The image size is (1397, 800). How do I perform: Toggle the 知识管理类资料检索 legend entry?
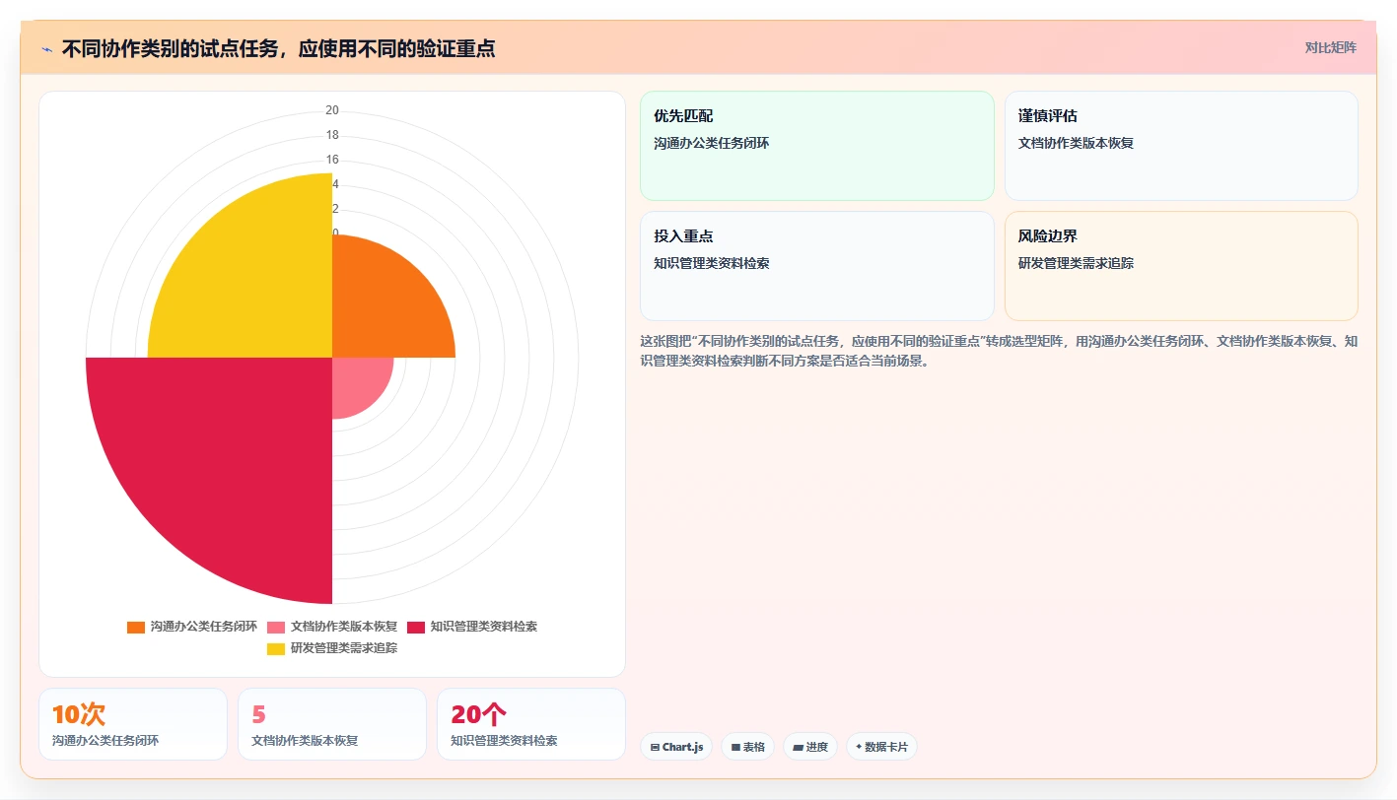click(472, 627)
